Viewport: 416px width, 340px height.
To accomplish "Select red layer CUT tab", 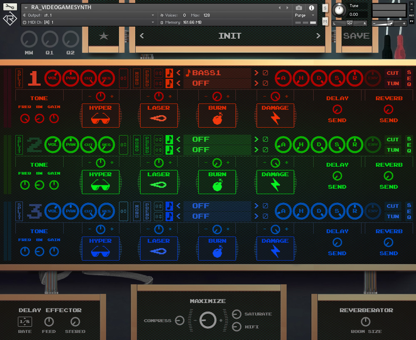I will (x=393, y=73).
